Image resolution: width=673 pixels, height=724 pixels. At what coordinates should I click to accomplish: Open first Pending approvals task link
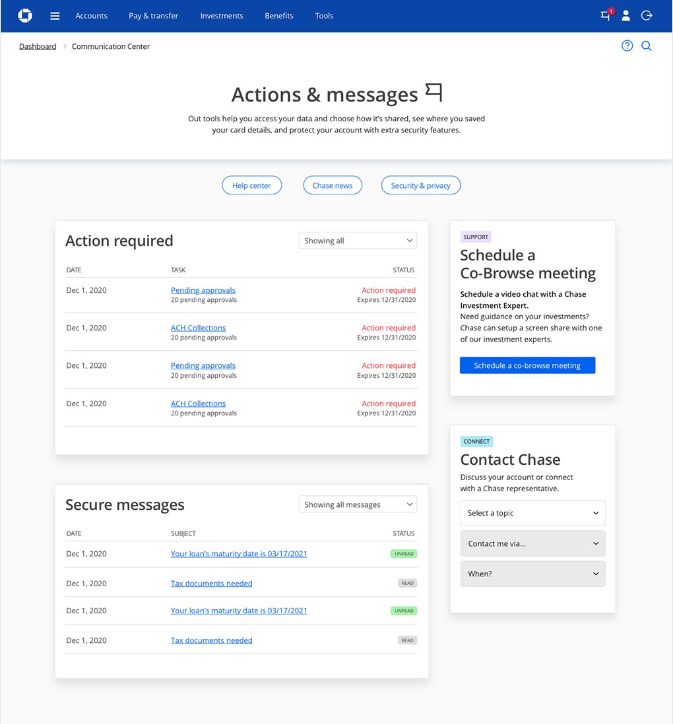point(203,290)
